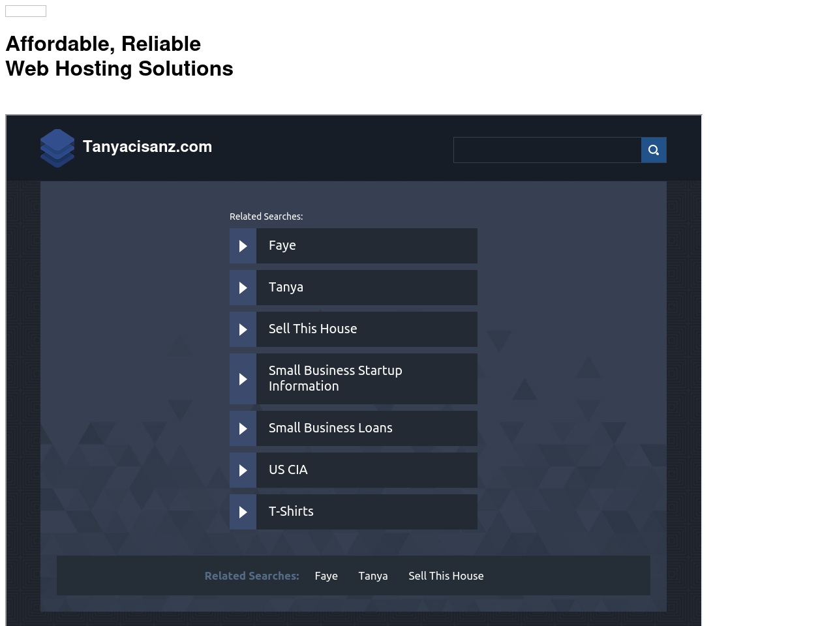Select Tanya in the bottom related searches bar

click(373, 576)
